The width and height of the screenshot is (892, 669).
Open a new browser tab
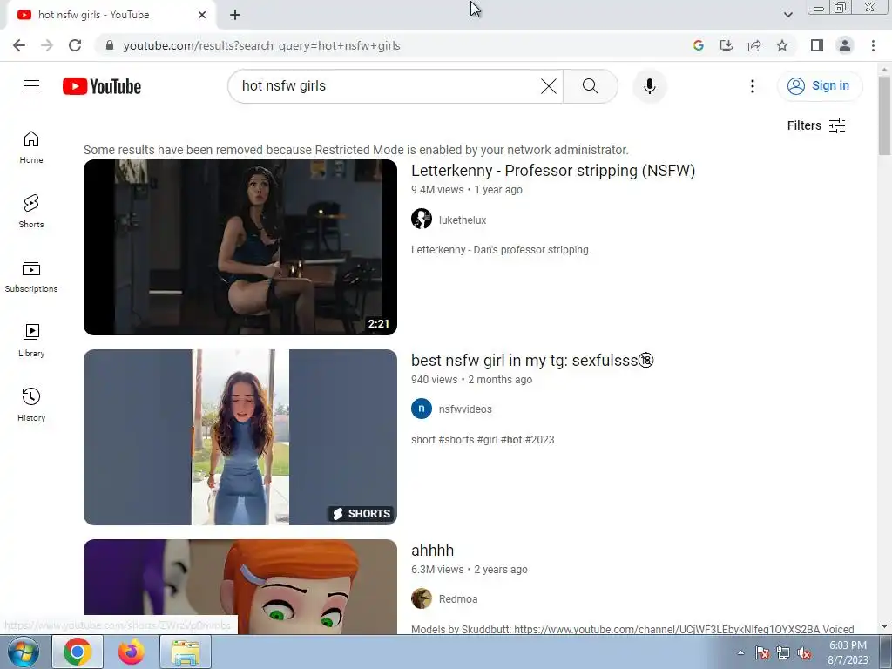235,16
